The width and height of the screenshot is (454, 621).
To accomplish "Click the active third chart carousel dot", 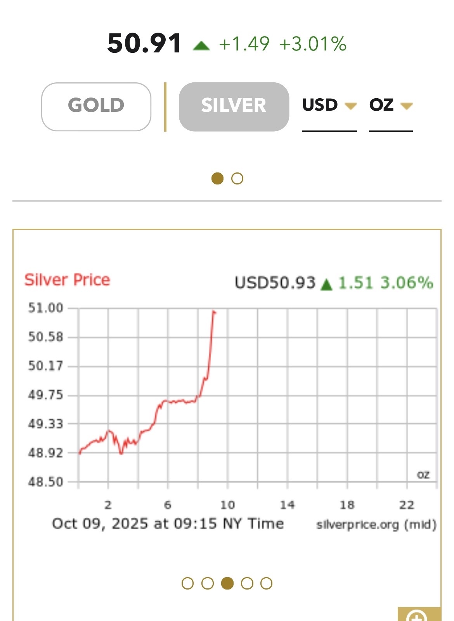I will click(227, 583).
